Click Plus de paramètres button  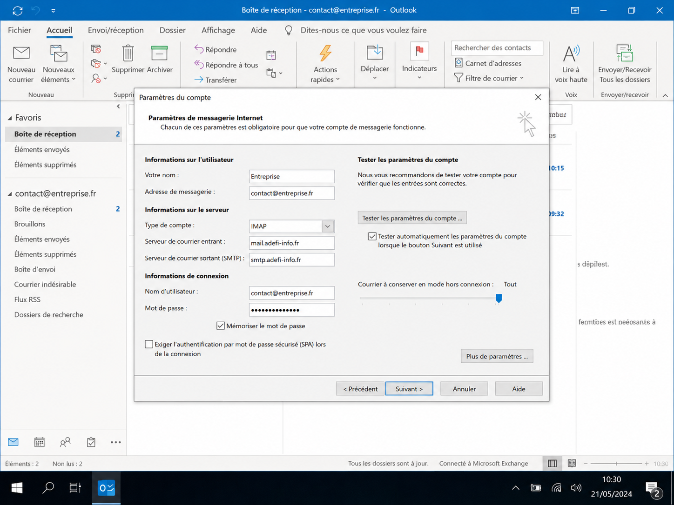coord(497,356)
